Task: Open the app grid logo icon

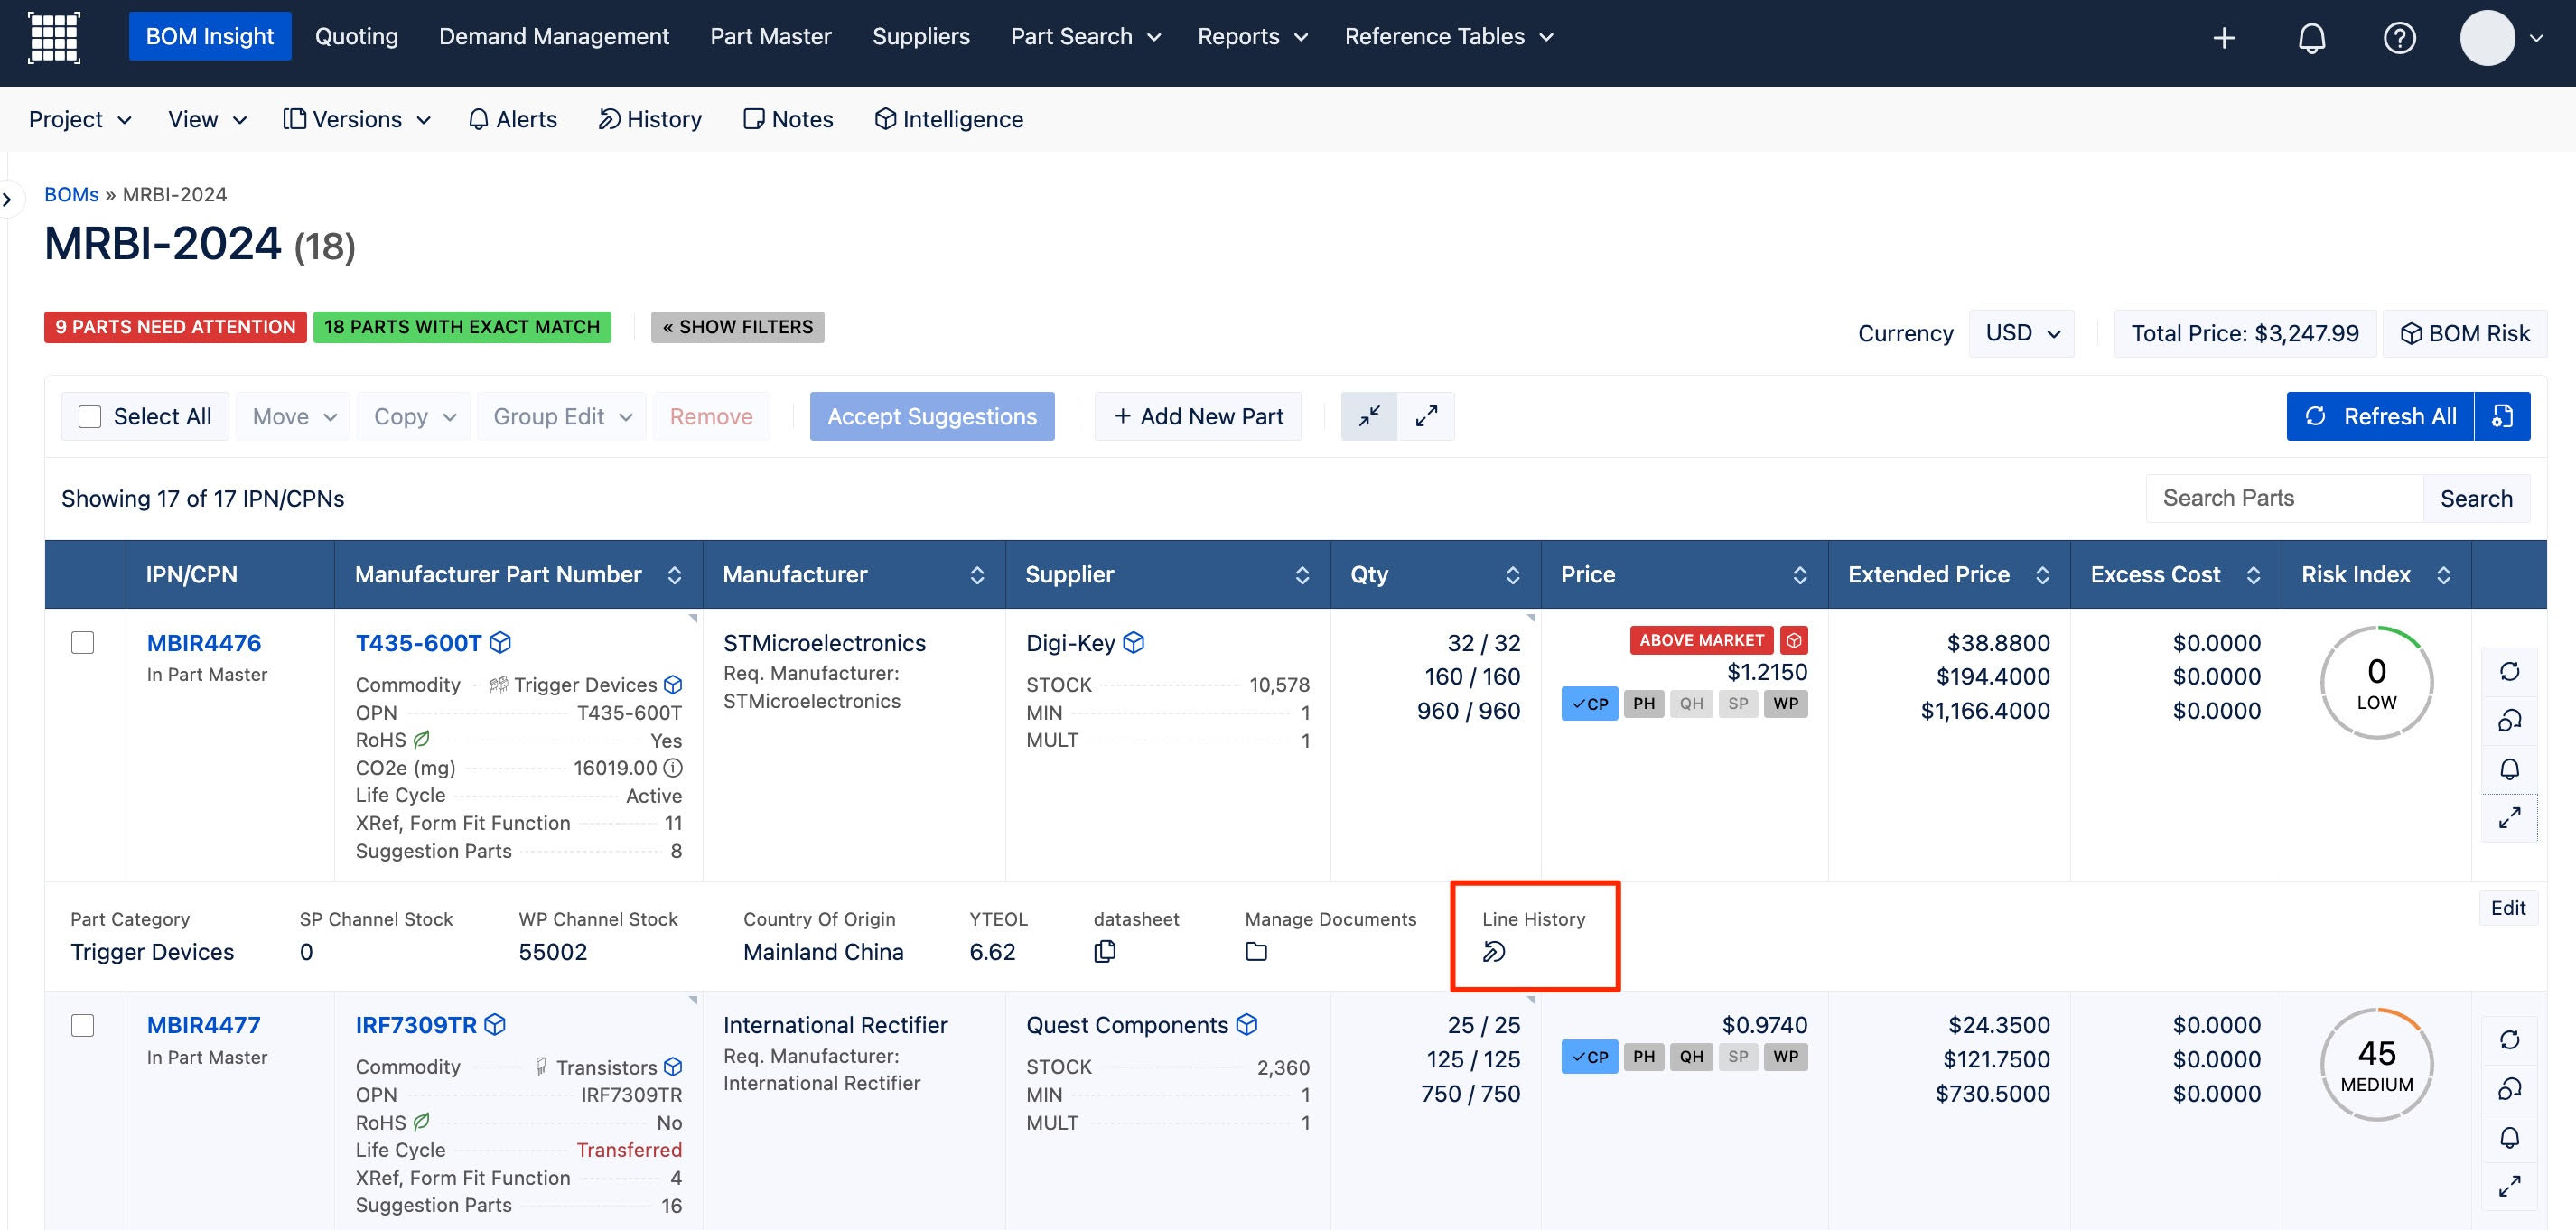Action: coord(54,38)
